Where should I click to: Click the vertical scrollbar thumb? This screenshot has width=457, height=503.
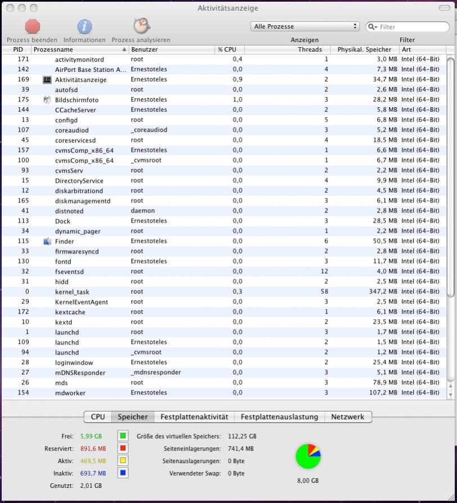click(x=451, y=178)
